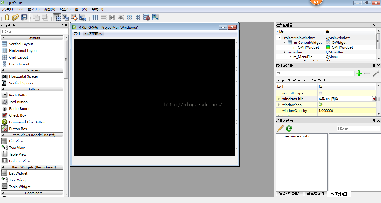This screenshot has width=381, height=203.
Task: Collapse the menubar tree node
Action: click(x=284, y=52)
